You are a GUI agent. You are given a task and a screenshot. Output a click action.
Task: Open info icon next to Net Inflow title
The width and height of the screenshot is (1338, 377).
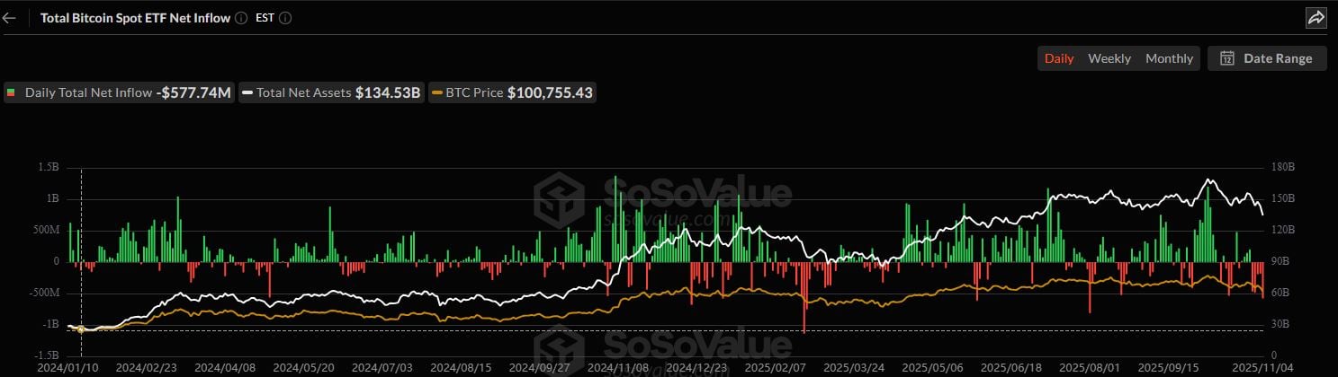coord(240,18)
